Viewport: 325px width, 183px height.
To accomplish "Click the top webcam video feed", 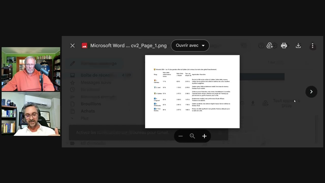I will tap(31, 69).
